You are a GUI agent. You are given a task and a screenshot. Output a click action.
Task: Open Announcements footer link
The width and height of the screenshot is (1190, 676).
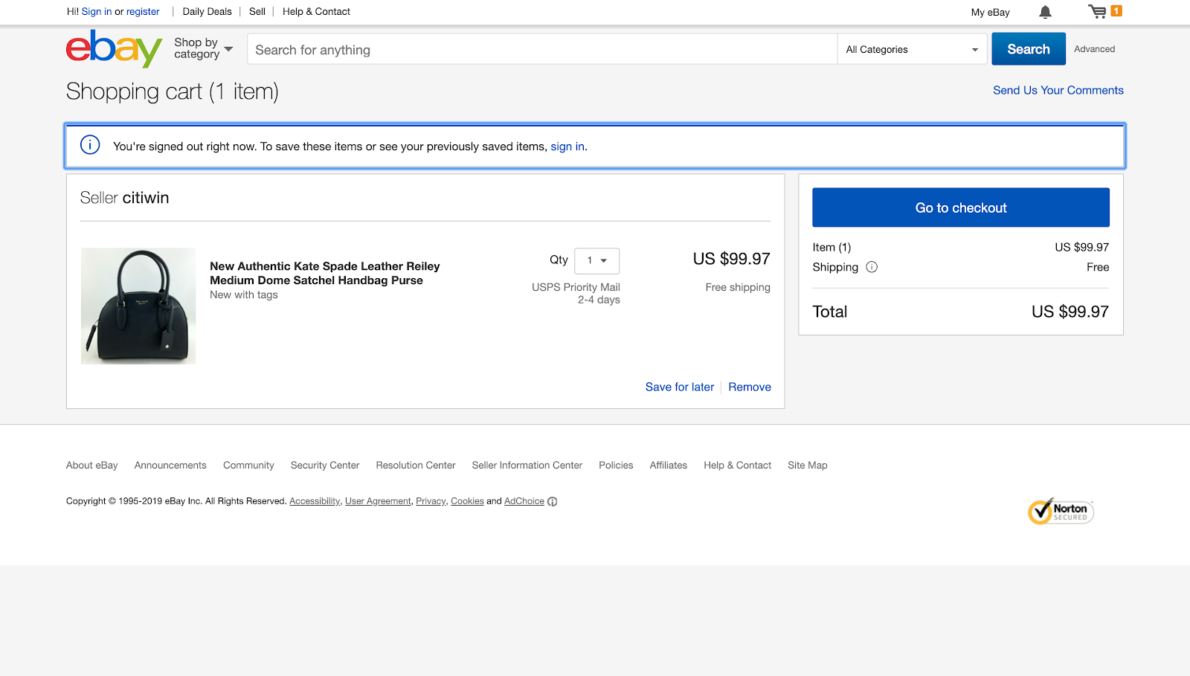pos(170,466)
